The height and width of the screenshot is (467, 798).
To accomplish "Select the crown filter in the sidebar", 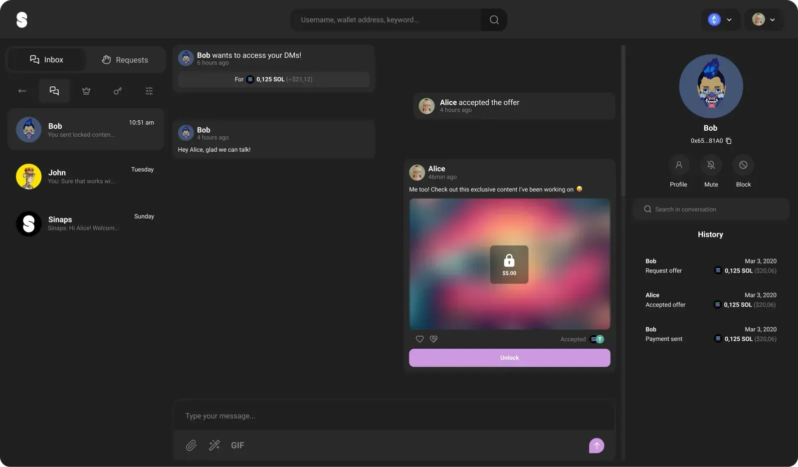I will [x=86, y=91].
